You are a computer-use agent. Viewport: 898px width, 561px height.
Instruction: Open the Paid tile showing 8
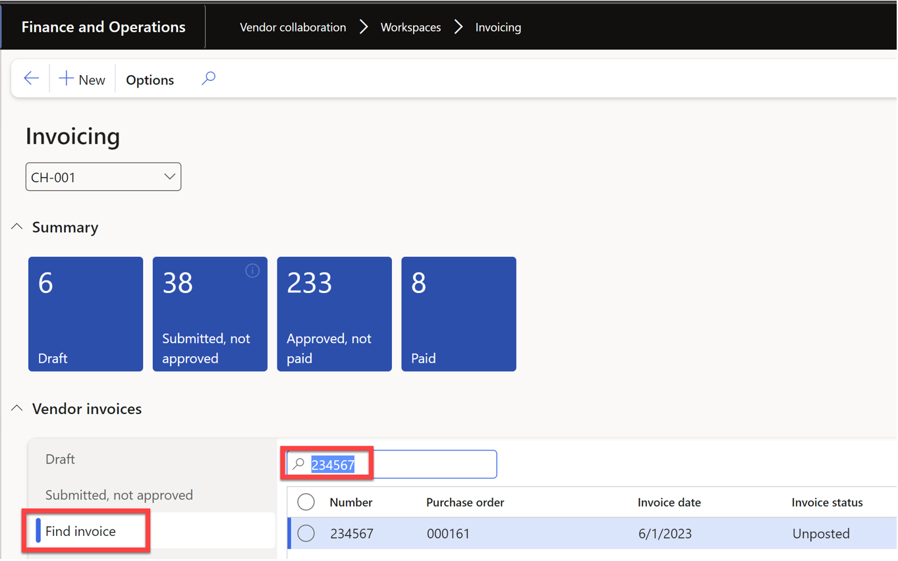coord(459,314)
